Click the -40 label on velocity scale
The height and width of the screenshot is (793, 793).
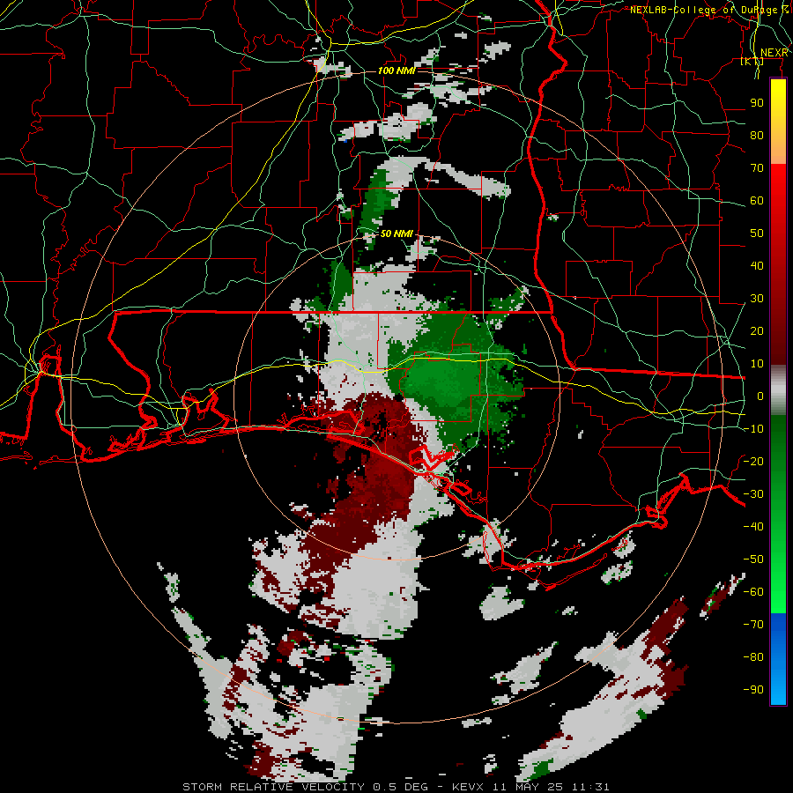tap(753, 527)
